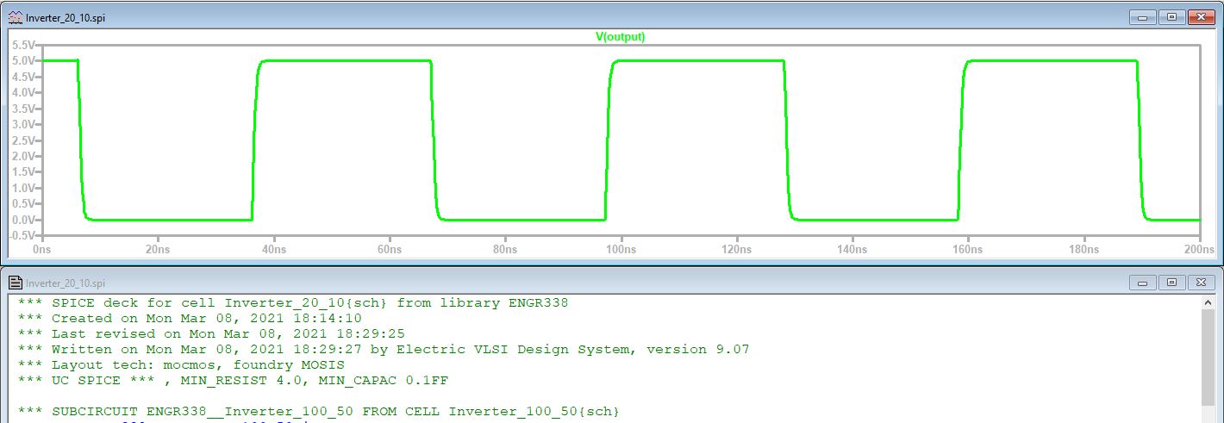Activate the netlist window via its title bar
The height and width of the screenshot is (423, 1224).
517,283
